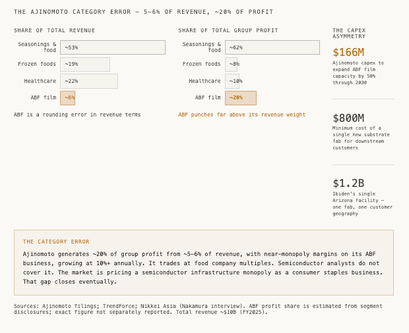Select the 'Share of Total Group Profit' heading
The image size is (409, 333).
(x=228, y=30)
